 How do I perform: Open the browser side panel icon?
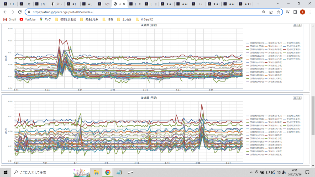pos(295,12)
